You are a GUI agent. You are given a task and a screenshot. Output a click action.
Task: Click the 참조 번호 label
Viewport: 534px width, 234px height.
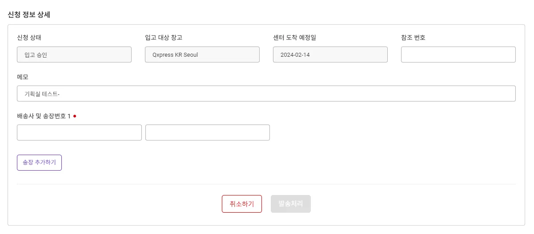(x=413, y=38)
